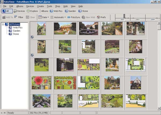This screenshot has height=115, width=161.
Task: Click the 302 Pics status bar entry
Action: pos(39,113)
